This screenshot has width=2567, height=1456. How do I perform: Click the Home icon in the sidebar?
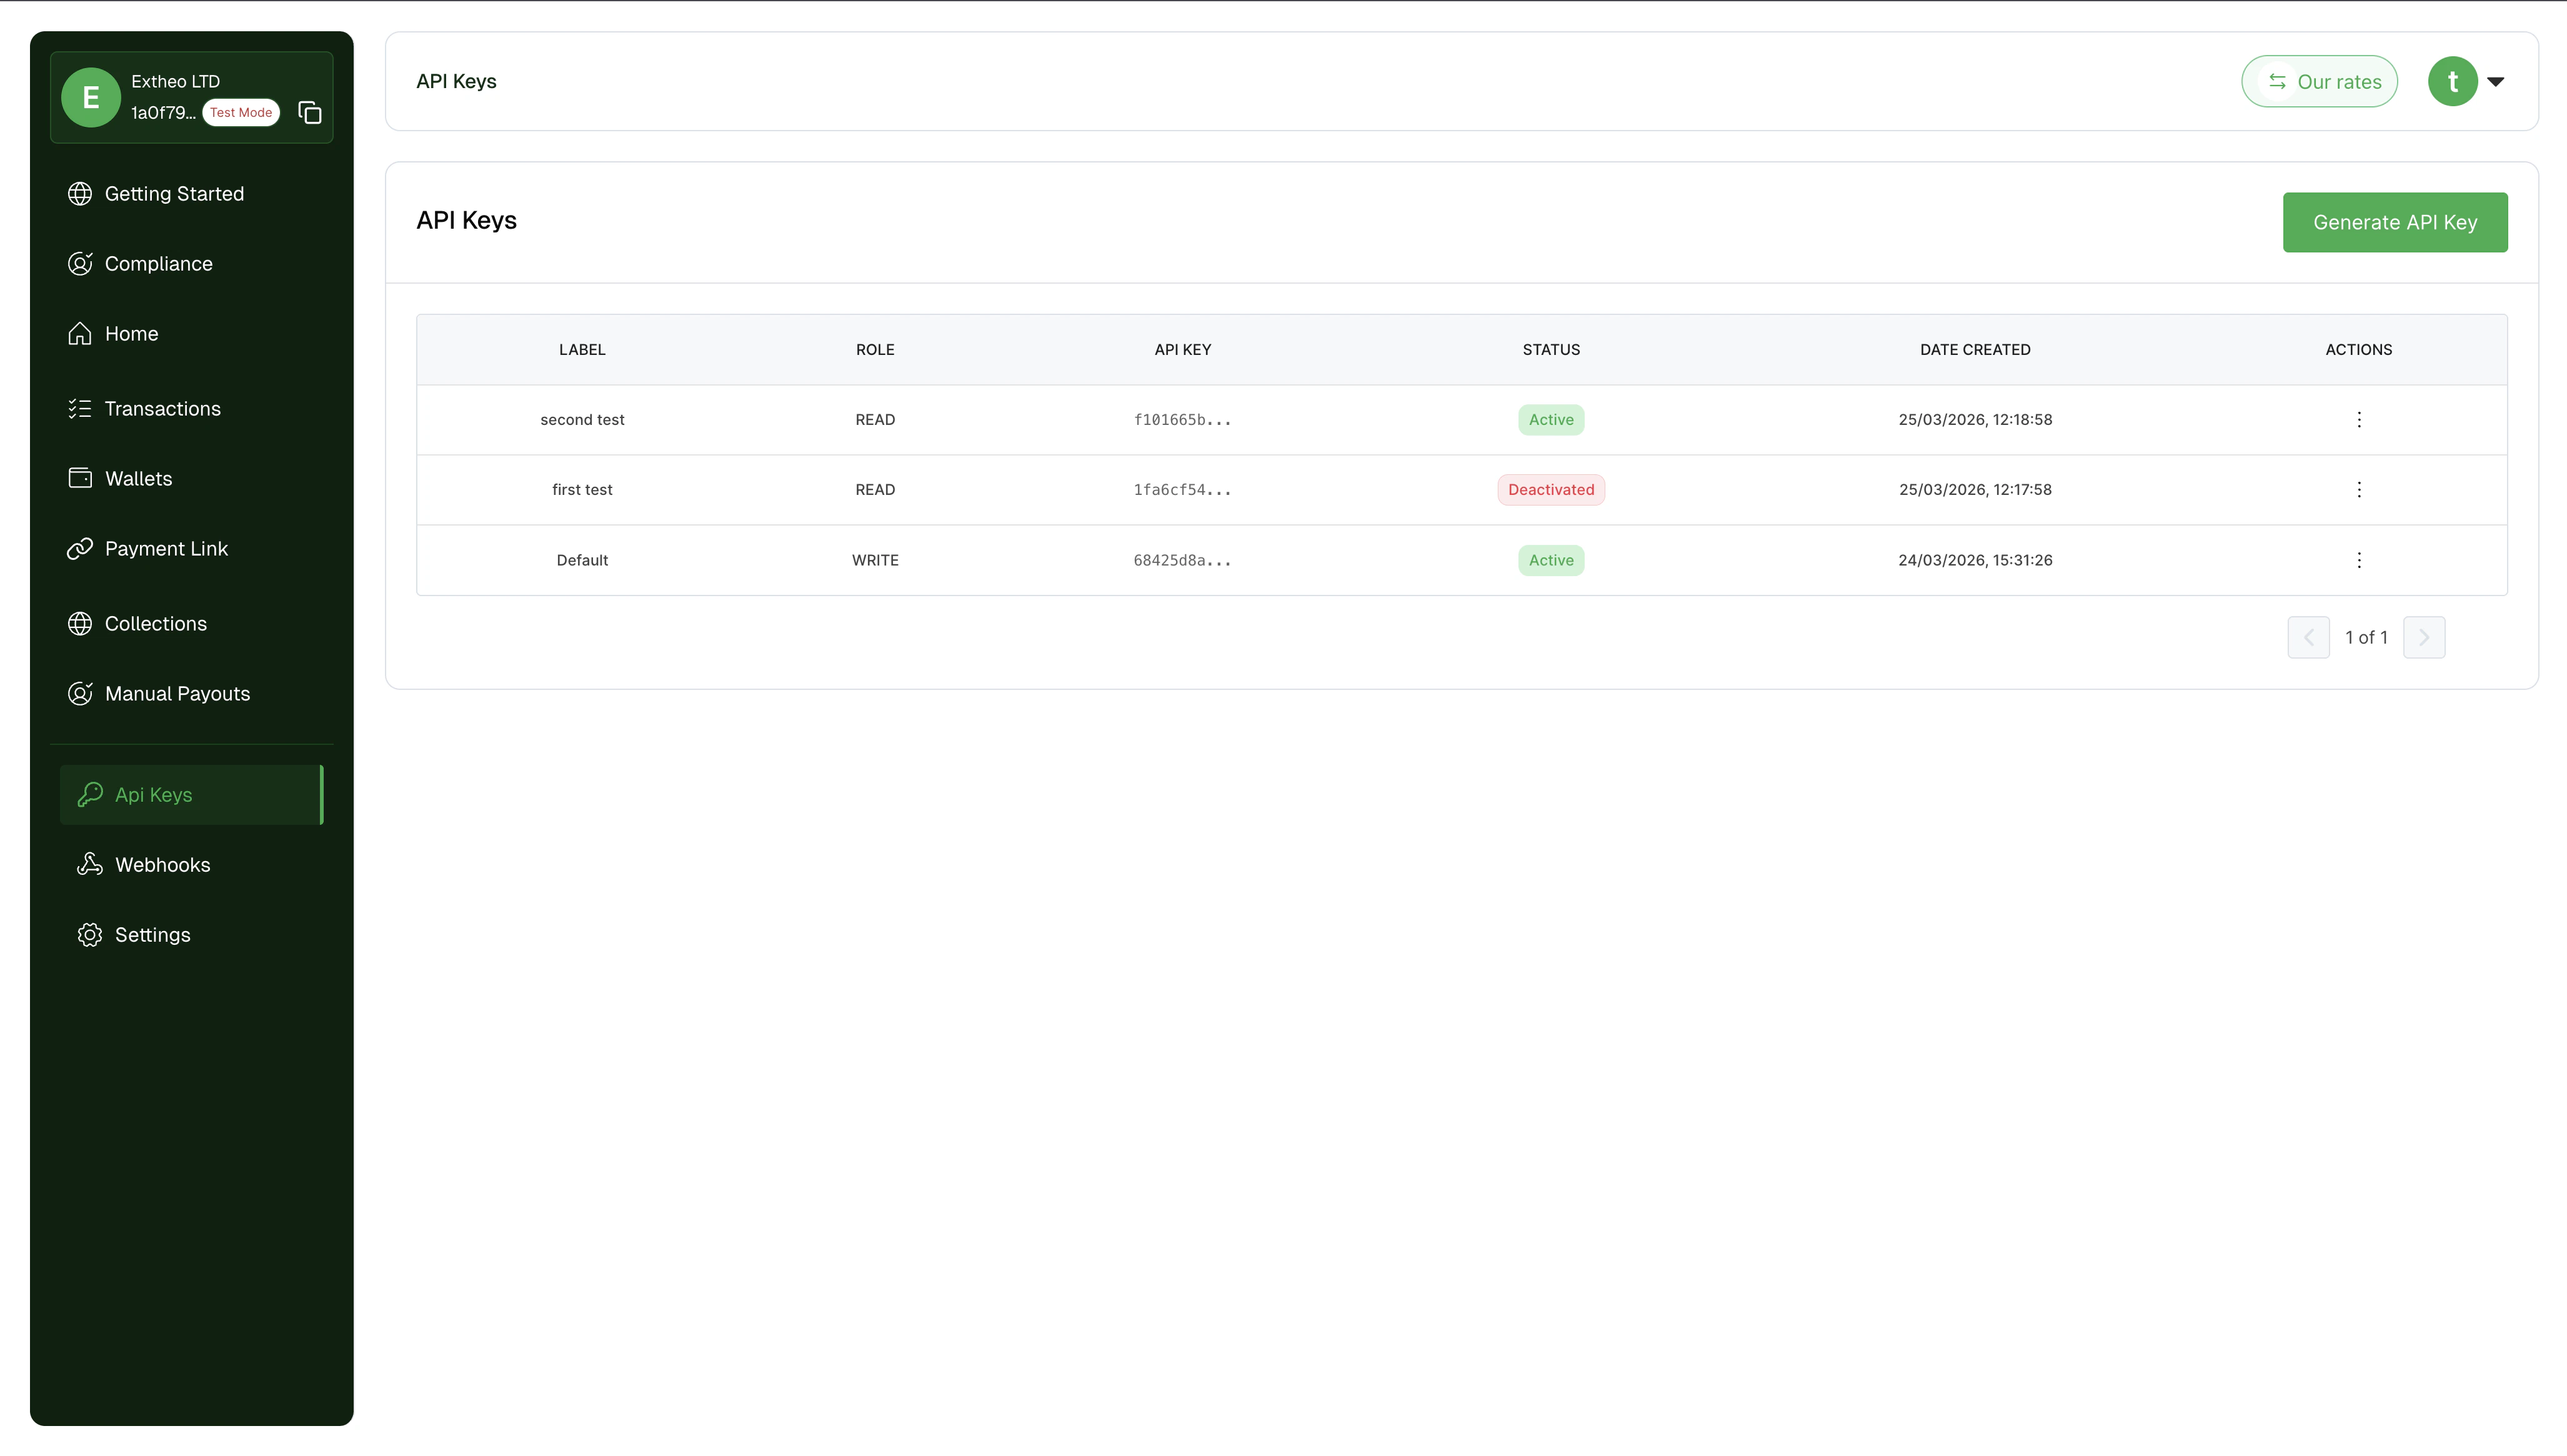click(80, 333)
